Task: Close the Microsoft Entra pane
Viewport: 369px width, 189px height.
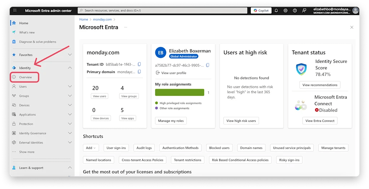Action: click(352, 27)
